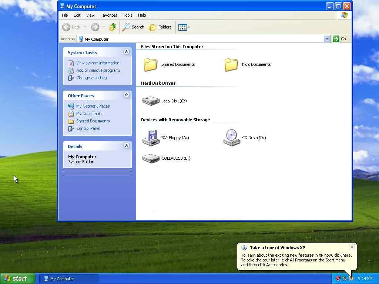Click the Files Stored on This Computer heading
The width and height of the screenshot is (379, 284).
(172, 47)
